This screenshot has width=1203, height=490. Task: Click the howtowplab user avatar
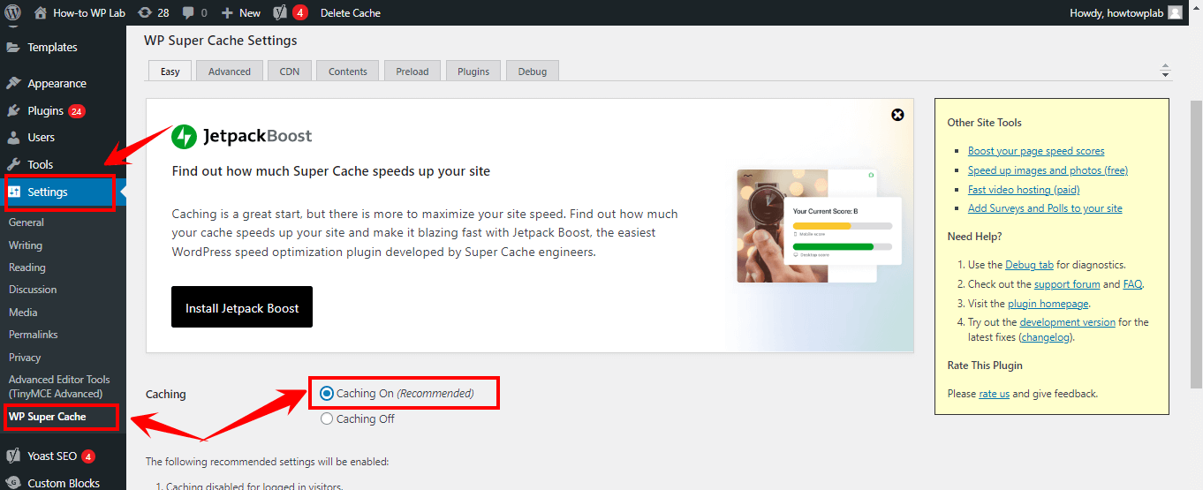[1175, 12]
